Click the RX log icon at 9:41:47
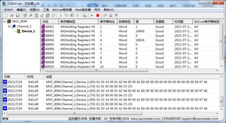The width and height of the screenshot is (226, 123). [x=5, y=100]
